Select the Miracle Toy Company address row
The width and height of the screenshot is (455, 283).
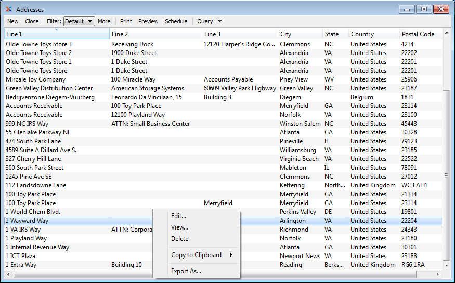pos(35,79)
